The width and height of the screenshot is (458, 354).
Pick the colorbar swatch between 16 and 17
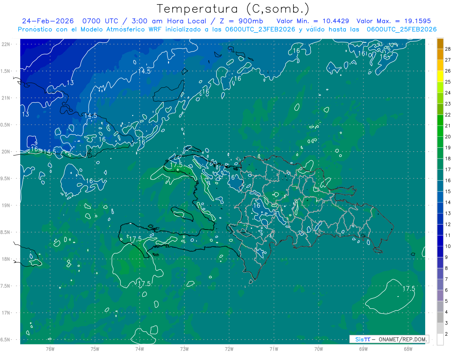pos(440,175)
